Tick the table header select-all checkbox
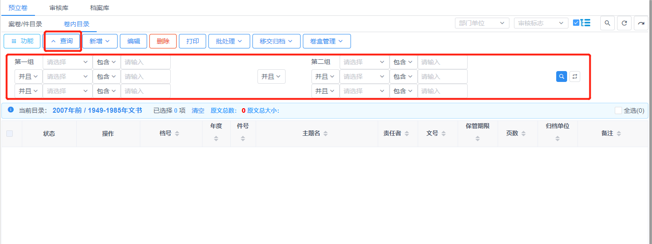 click(x=10, y=134)
